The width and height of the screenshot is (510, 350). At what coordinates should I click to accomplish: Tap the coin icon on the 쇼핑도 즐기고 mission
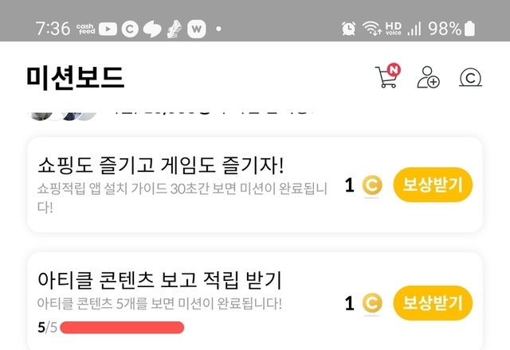click(372, 186)
